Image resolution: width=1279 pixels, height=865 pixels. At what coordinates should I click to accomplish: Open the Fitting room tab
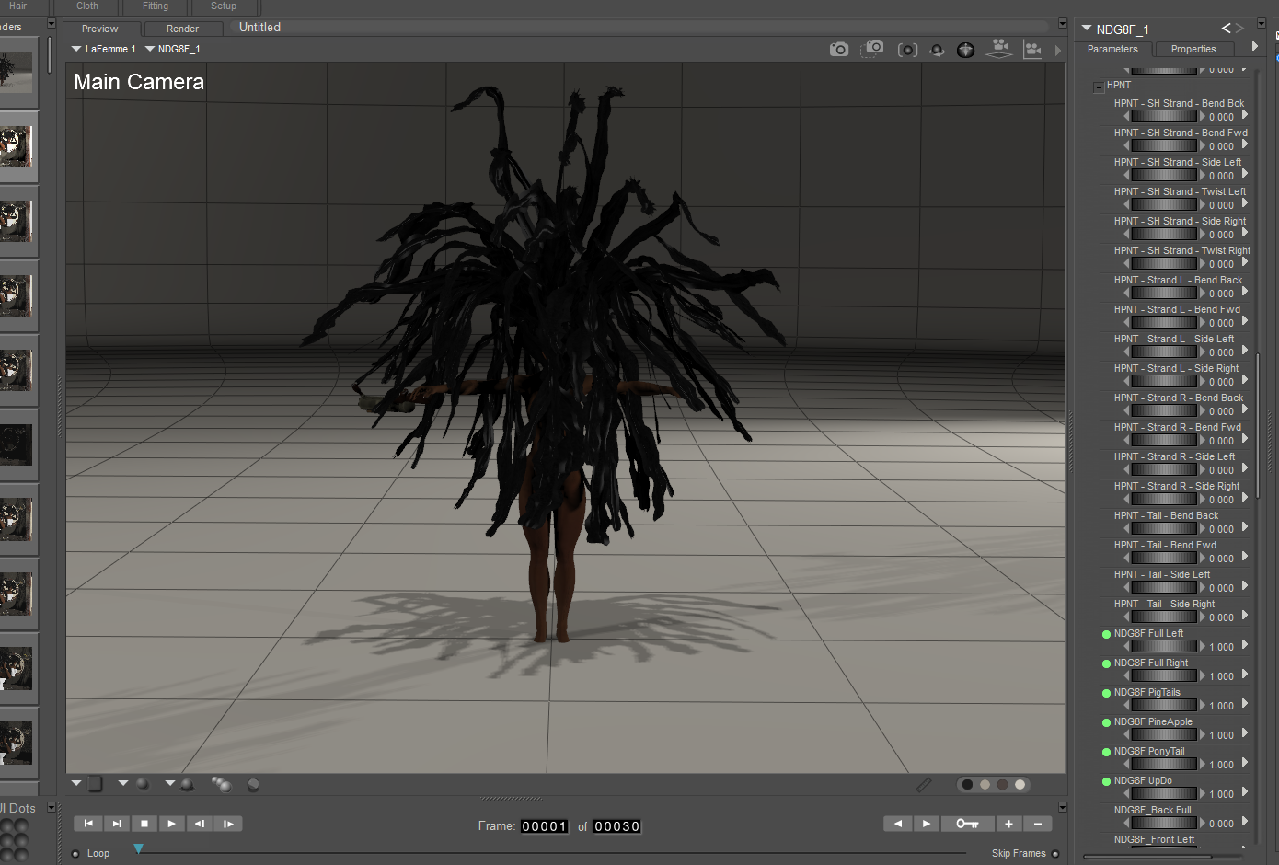pyautogui.click(x=156, y=6)
